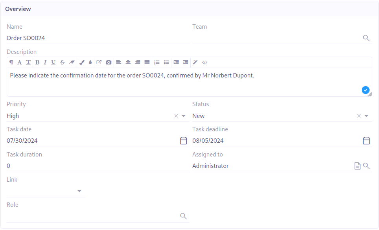
Task: Expand the Status dropdown showing New
Action: tap(366, 116)
